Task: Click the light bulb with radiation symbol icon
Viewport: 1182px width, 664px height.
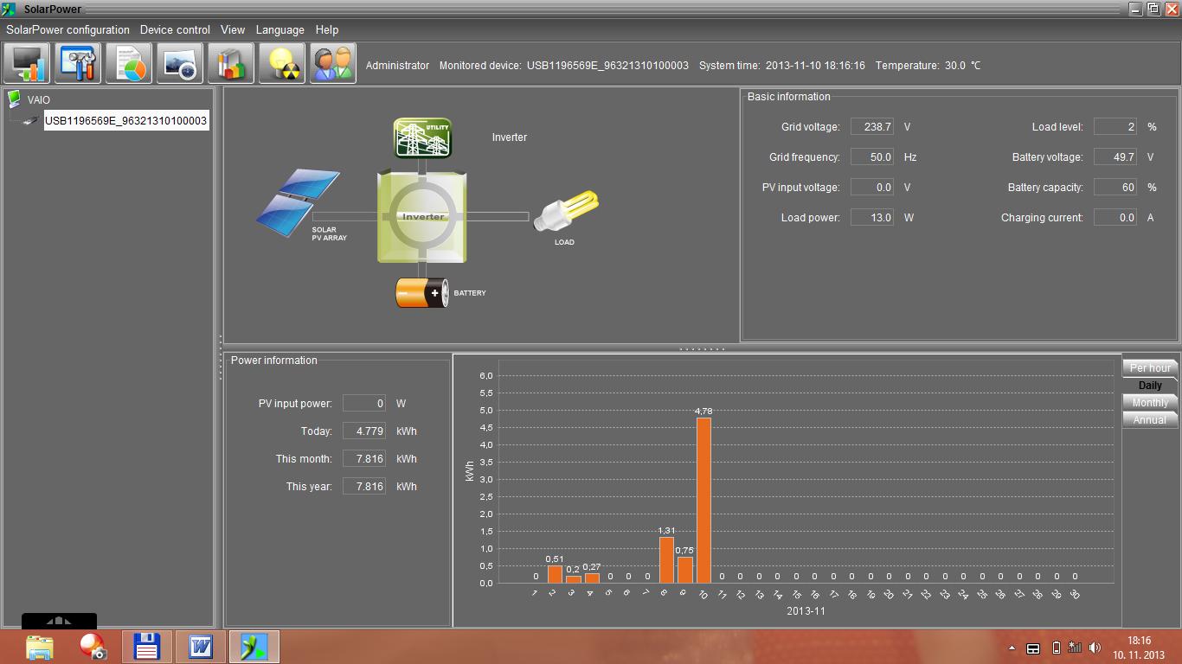Action: coord(281,65)
